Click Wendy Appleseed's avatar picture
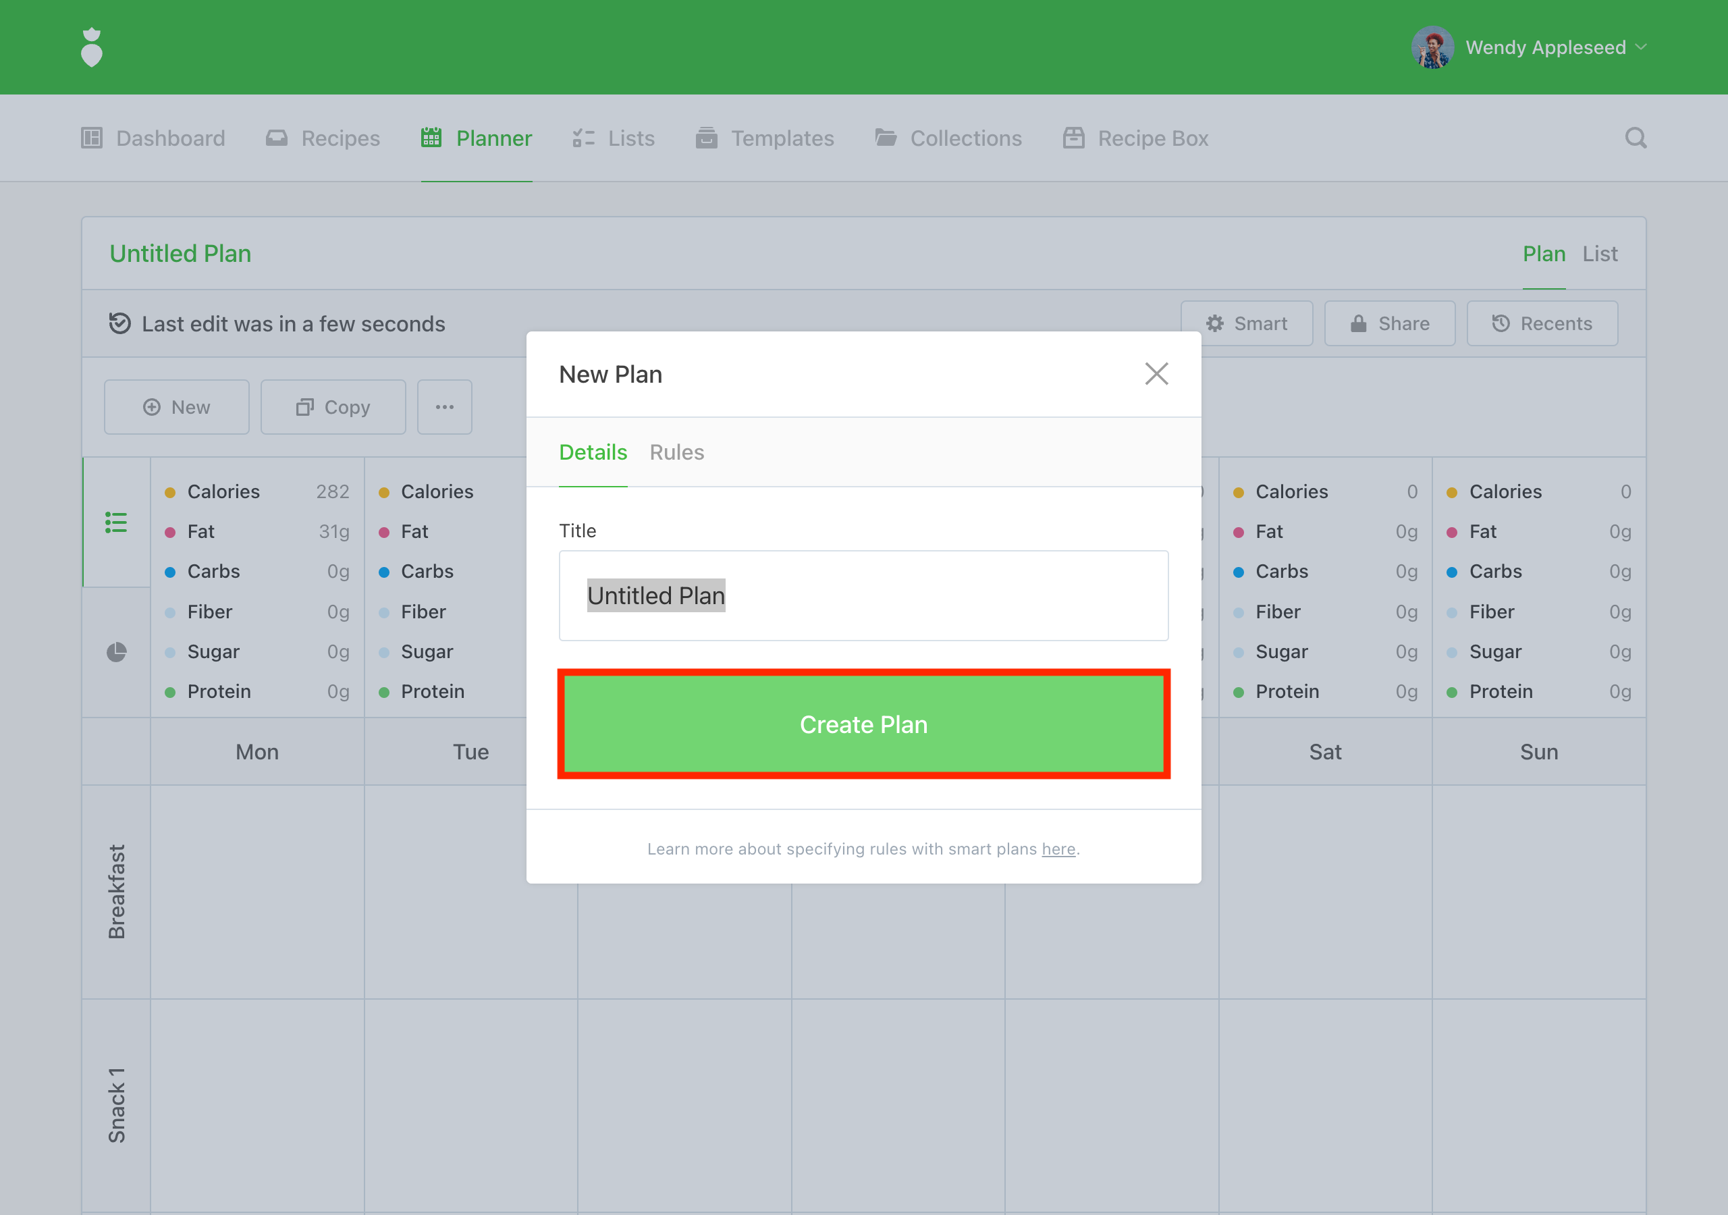1728x1215 pixels. coord(1432,47)
